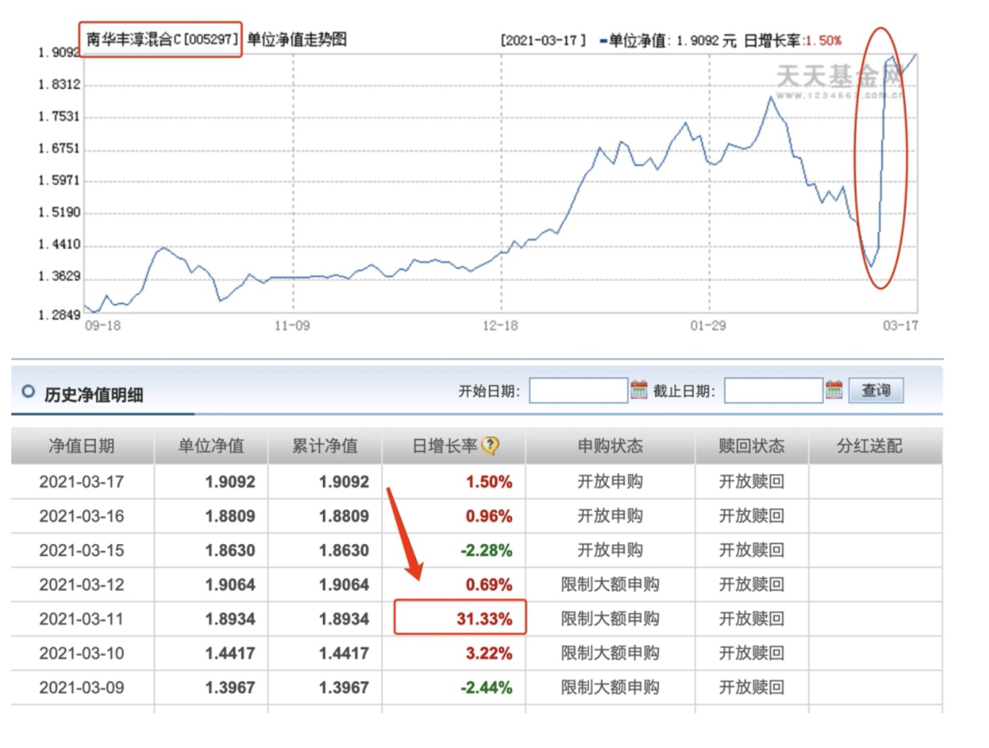Click the 0.69% growth rate cell
This screenshot has width=989, height=748.
pos(489,584)
